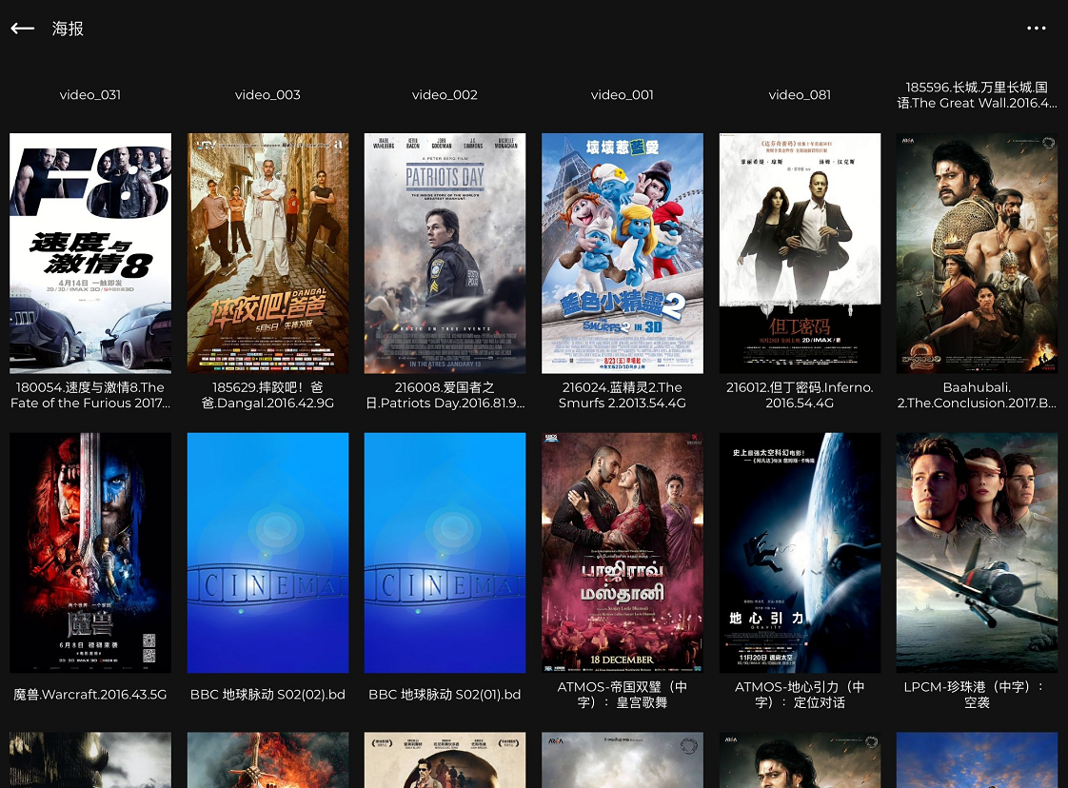The width and height of the screenshot is (1068, 788).
Task: Open the Dangal movie poster
Action: (267, 253)
